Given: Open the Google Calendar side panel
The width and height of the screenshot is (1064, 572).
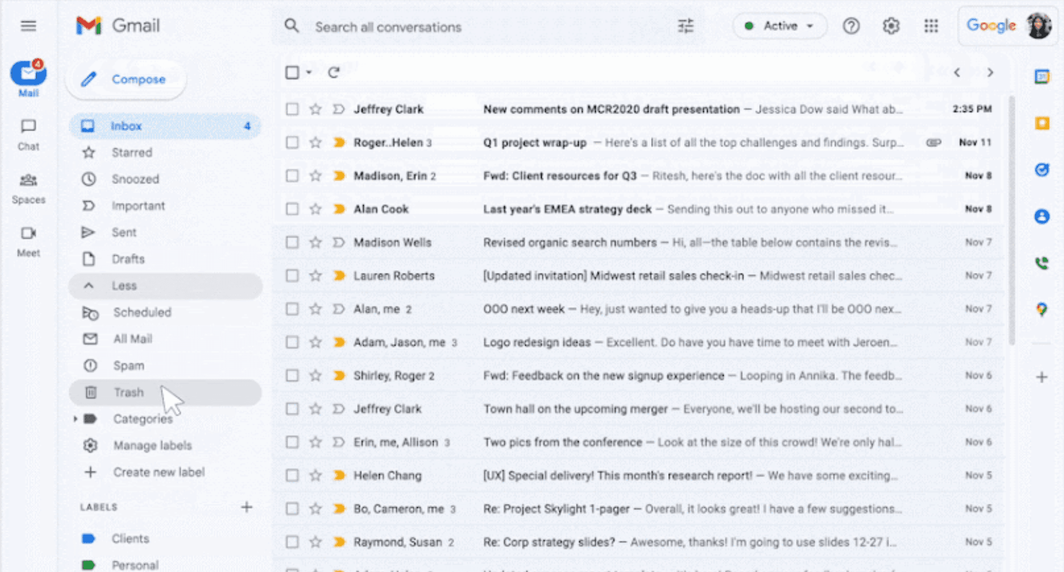Looking at the screenshot, I should pyautogui.click(x=1042, y=77).
